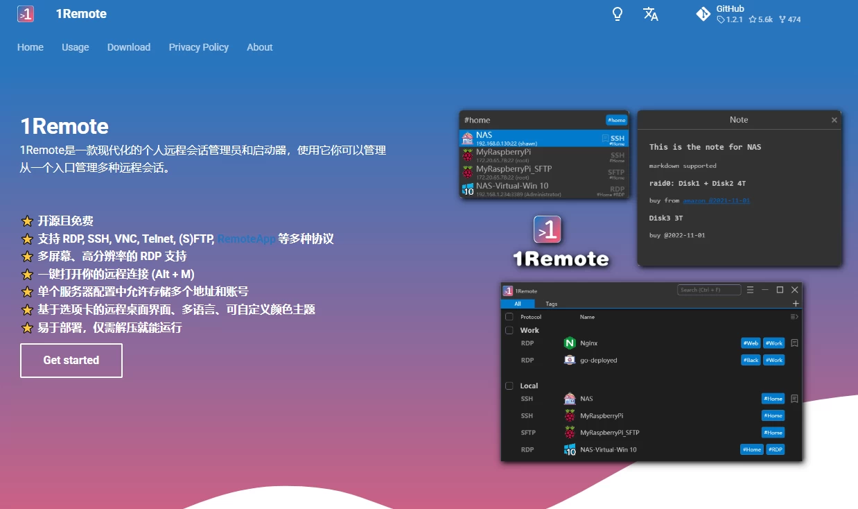Screen dimensions: 858x509
Task: Open the About tab
Action: pyautogui.click(x=260, y=47)
